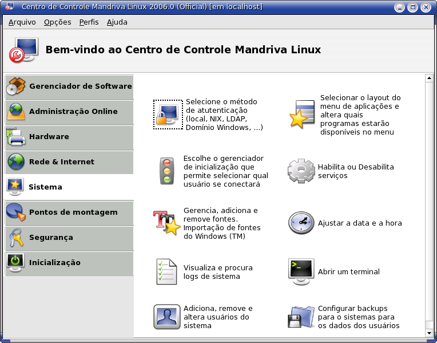Select the Hardware category label

tap(49, 136)
